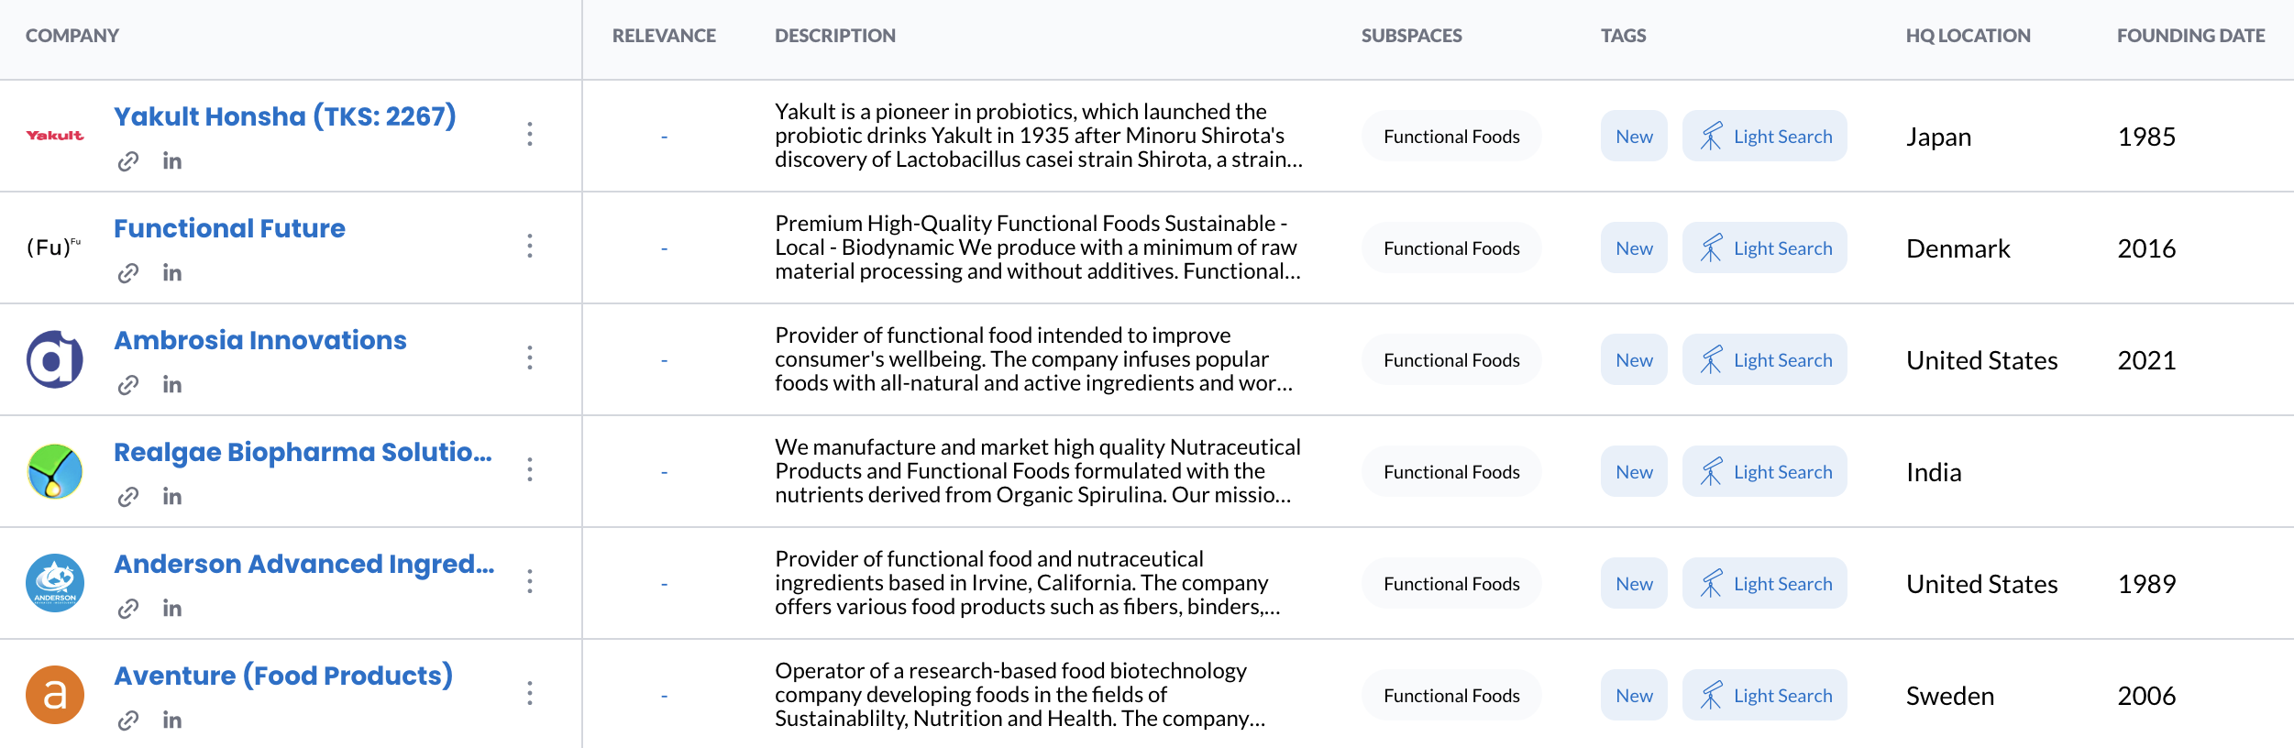Click Ambrosia Innovations website link icon

click(128, 385)
